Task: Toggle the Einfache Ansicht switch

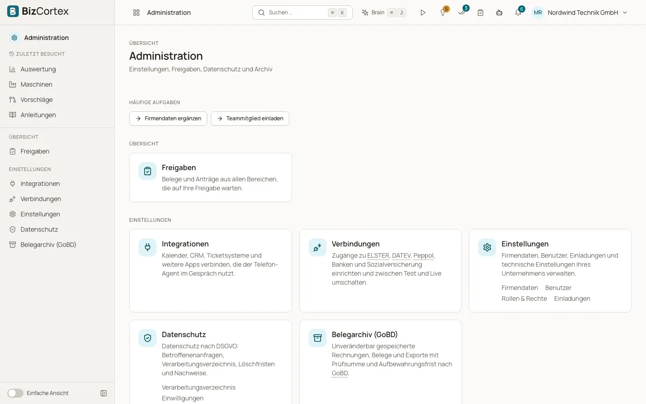Action: [15, 393]
